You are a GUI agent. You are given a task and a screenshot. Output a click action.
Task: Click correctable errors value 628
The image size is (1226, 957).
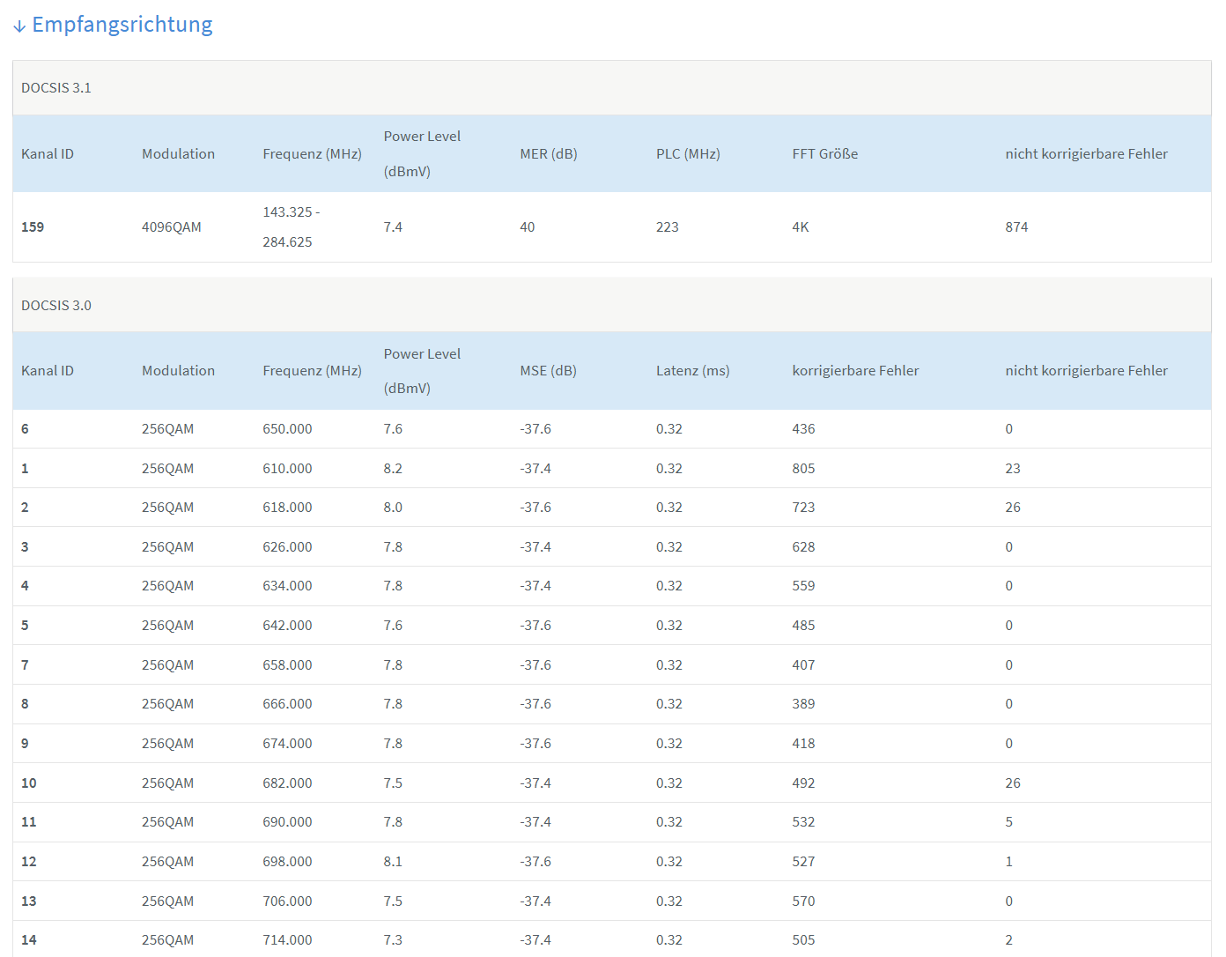coord(803,547)
